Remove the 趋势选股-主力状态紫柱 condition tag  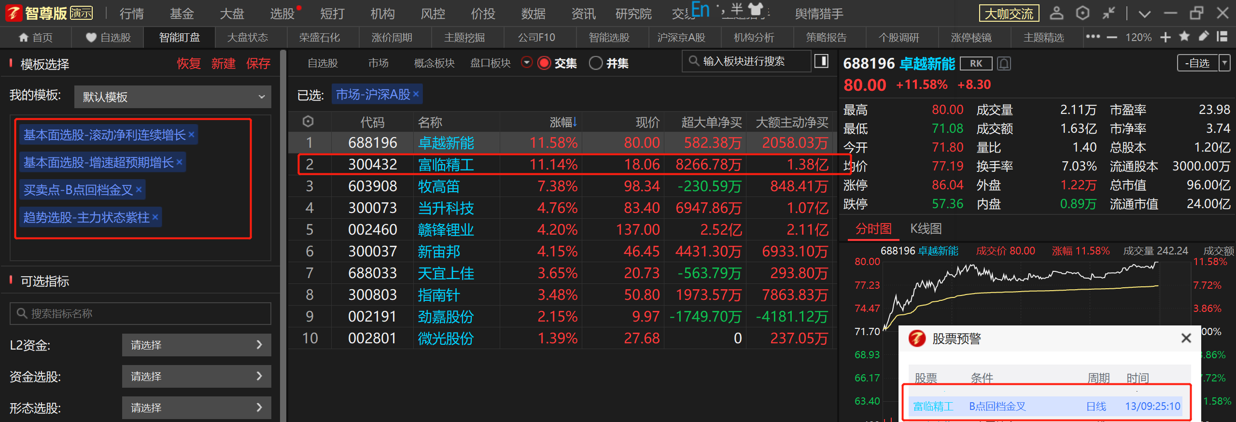155,217
